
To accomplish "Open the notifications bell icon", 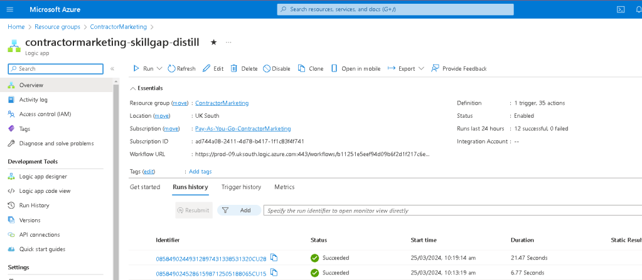I will tap(639, 9).
